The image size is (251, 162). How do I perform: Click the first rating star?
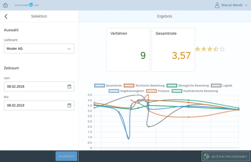coord(198,49)
